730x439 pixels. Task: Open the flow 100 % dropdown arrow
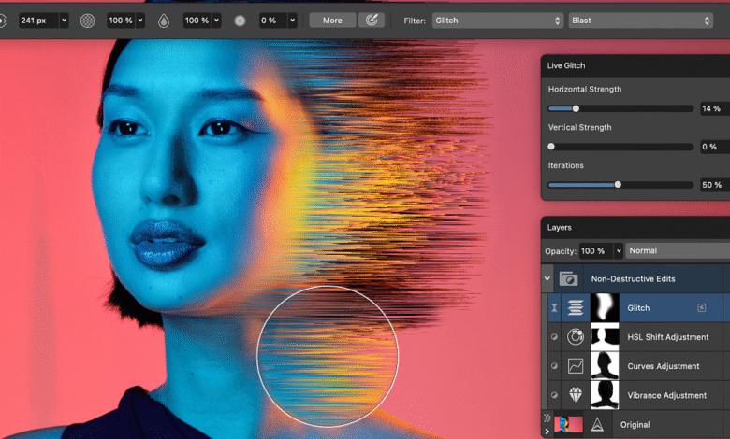click(216, 21)
